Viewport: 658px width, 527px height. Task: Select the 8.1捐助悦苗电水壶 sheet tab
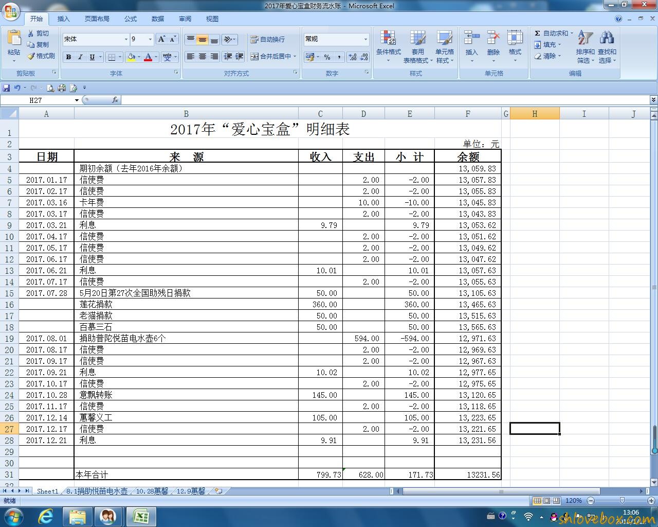pos(97,491)
